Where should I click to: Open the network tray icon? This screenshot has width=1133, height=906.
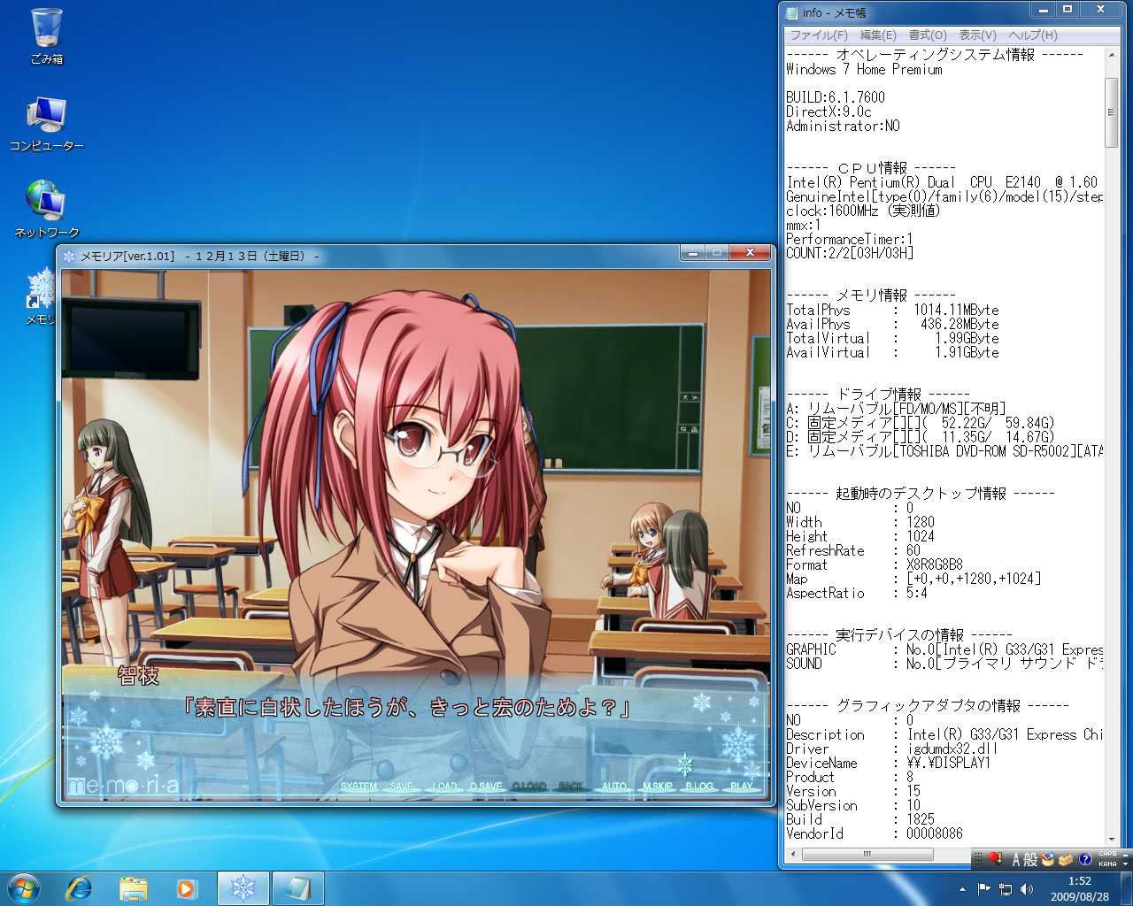(x=1006, y=888)
